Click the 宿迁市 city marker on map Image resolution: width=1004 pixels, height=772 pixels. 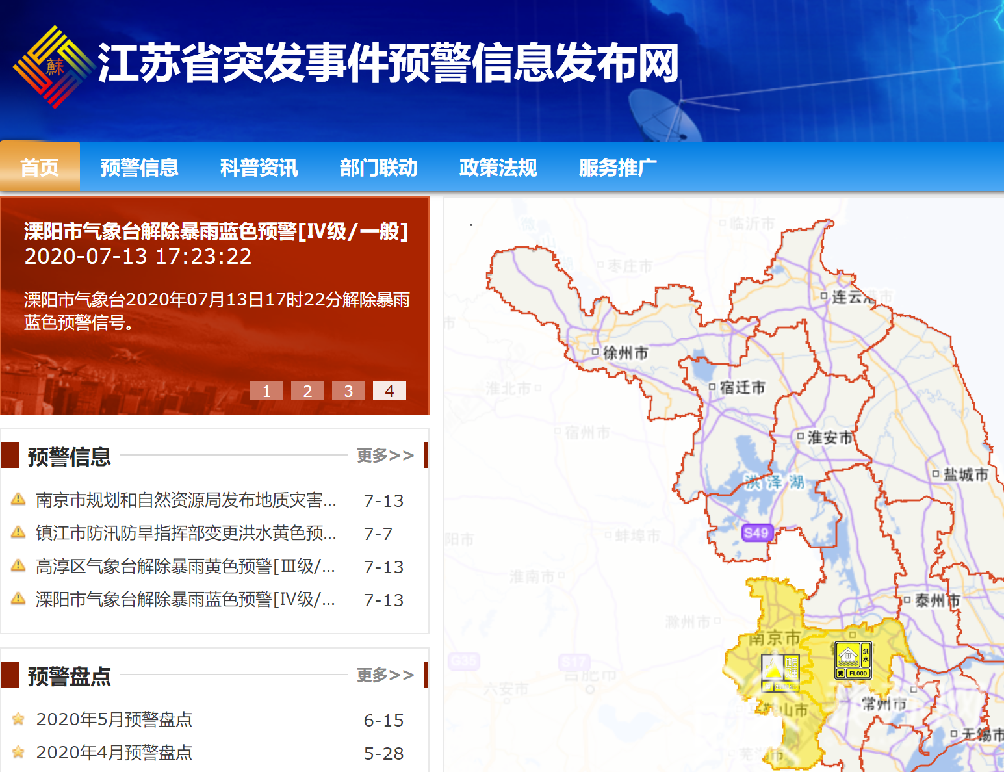point(712,387)
